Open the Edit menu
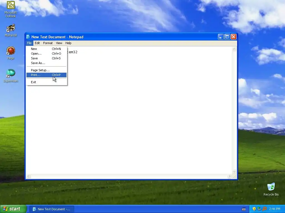285x213 pixels. pos(37,43)
